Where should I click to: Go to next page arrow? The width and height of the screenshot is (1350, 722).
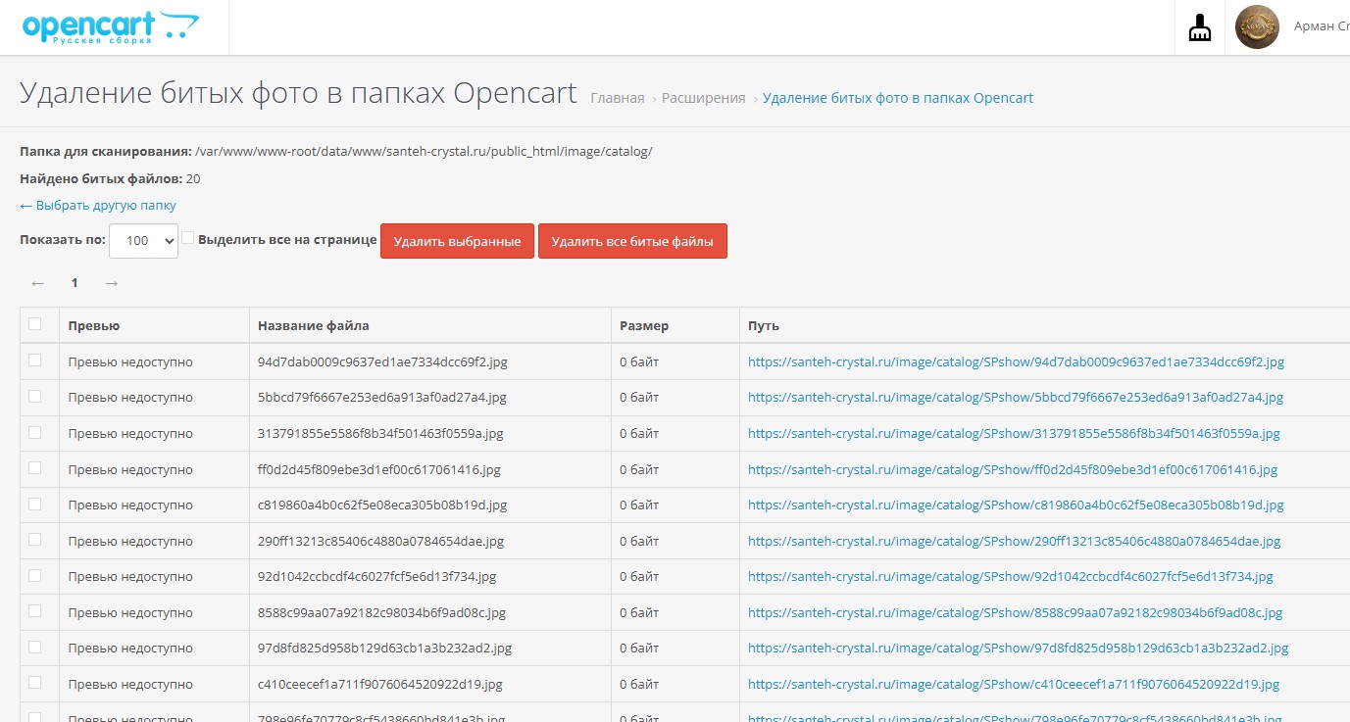pos(112,283)
